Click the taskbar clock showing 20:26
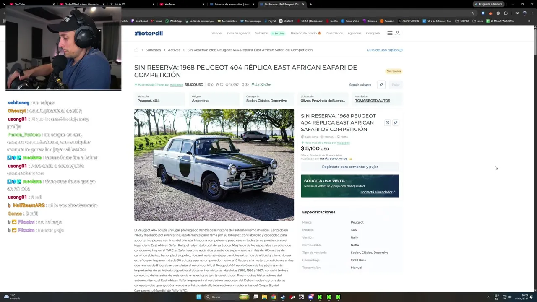The width and height of the screenshot is (537, 302). pos(522,297)
